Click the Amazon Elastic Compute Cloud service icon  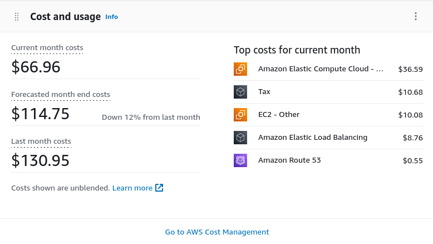coord(240,69)
